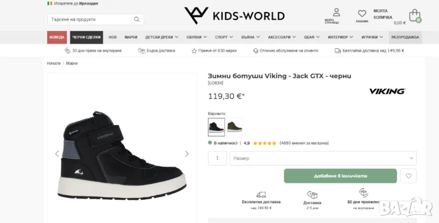Select the black boot variant
439x223 pixels.
pos(216,127)
